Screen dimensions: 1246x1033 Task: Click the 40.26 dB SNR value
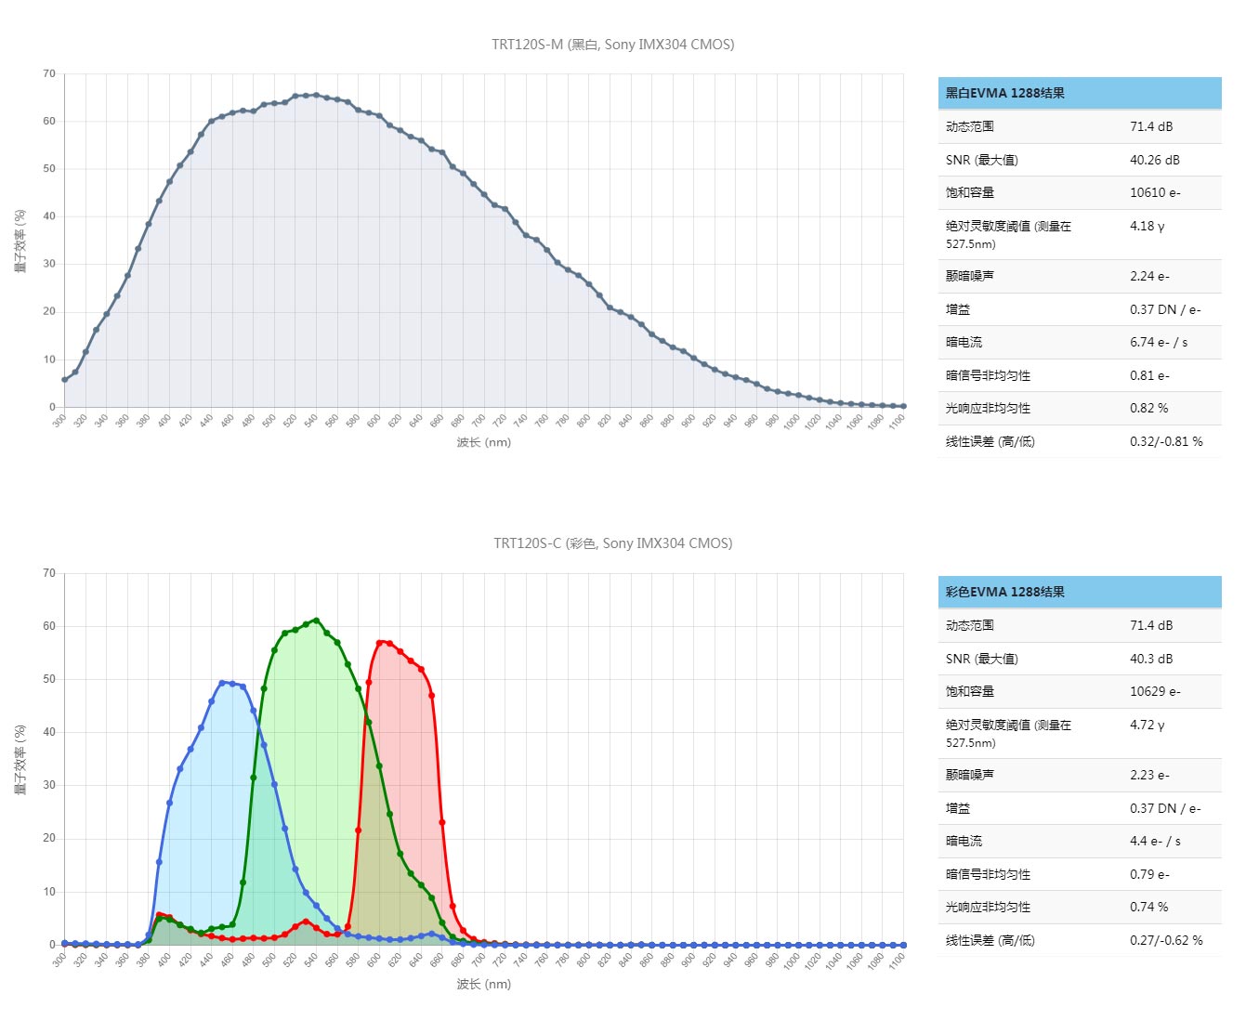pos(1154,160)
